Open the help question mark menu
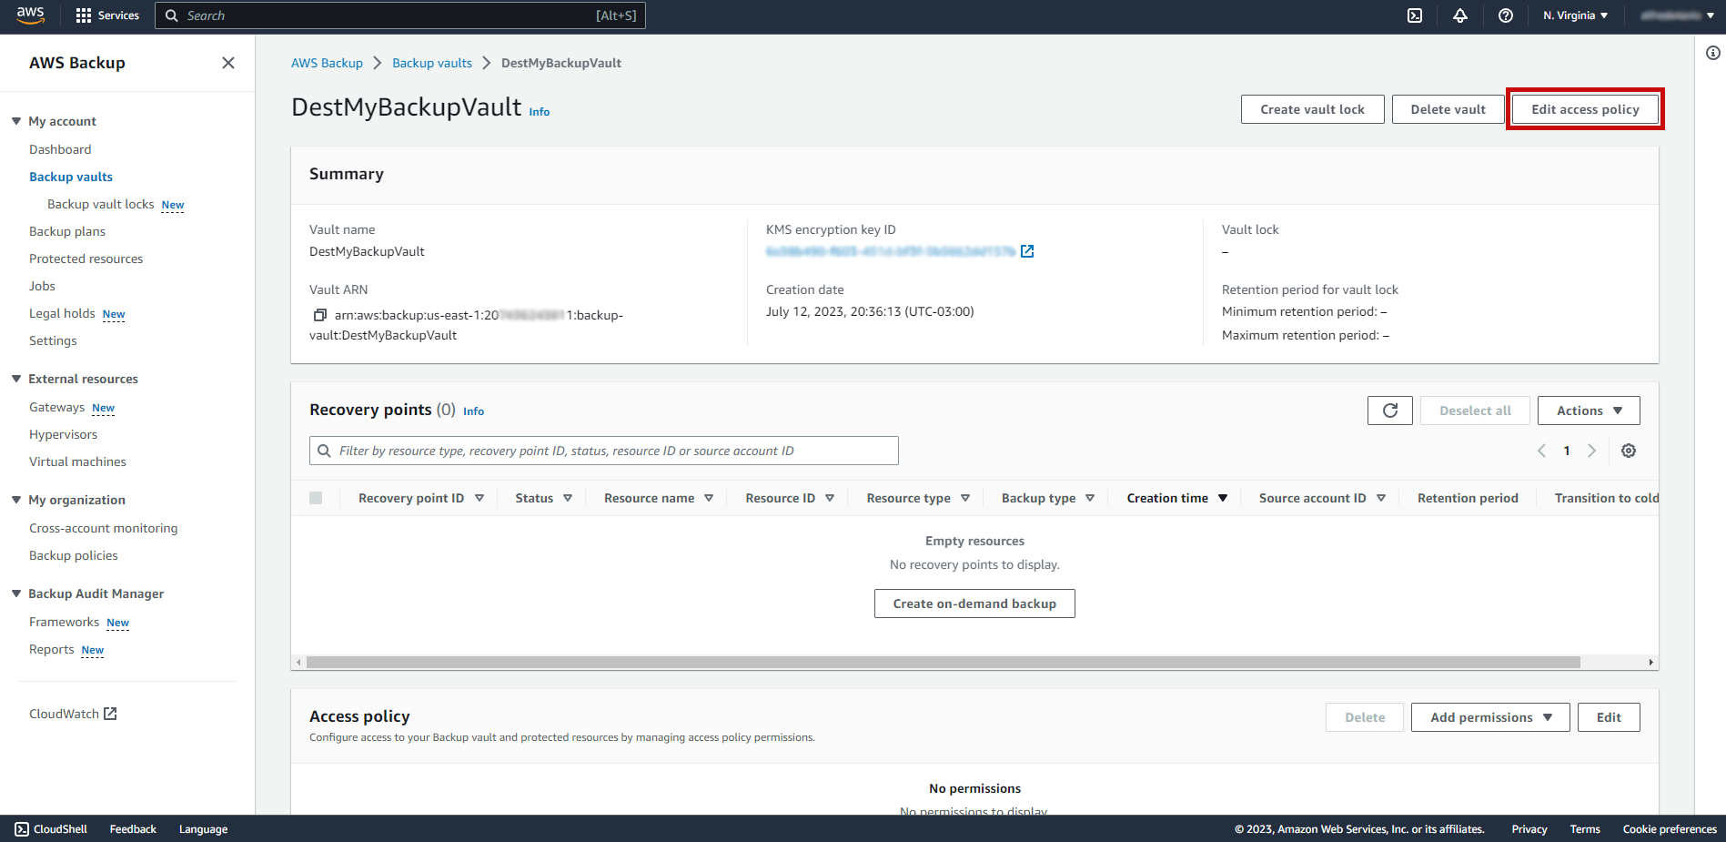 [1506, 15]
